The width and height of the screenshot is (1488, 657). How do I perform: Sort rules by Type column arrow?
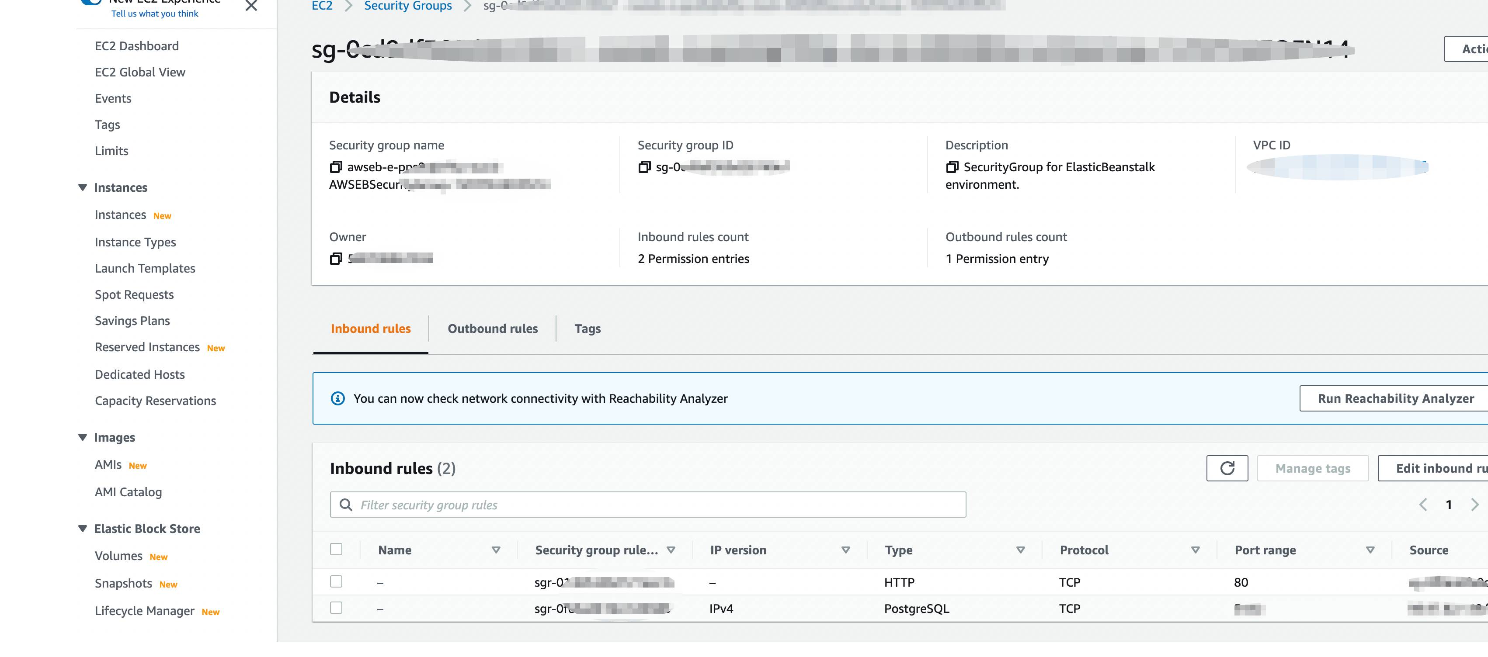click(1021, 550)
